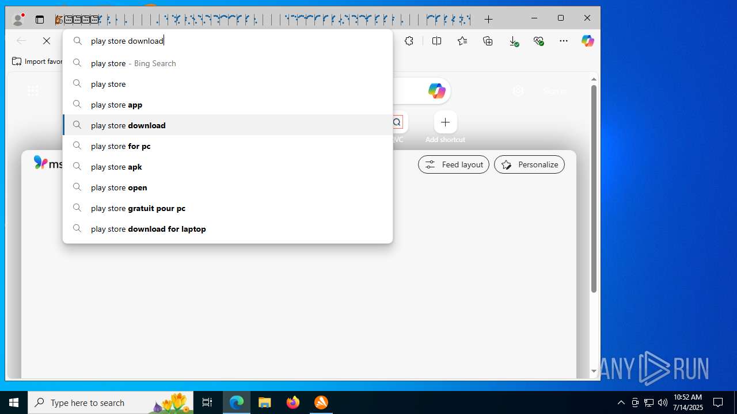737x414 pixels.
Task: Open Browser essentials heart icon
Action: (538, 41)
